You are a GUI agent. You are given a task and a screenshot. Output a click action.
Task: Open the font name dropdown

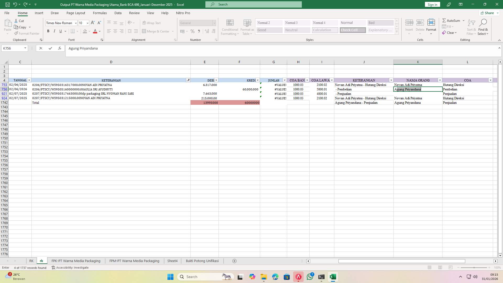(75, 23)
